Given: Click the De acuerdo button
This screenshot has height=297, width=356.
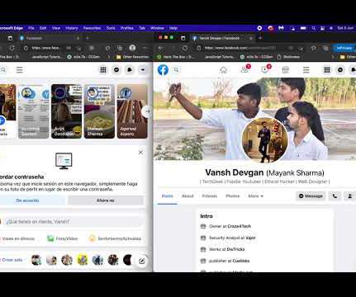Looking at the screenshot, I should click(27, 200).
